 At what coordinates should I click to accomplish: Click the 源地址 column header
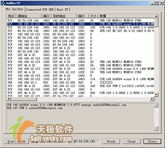click(29, 16)
